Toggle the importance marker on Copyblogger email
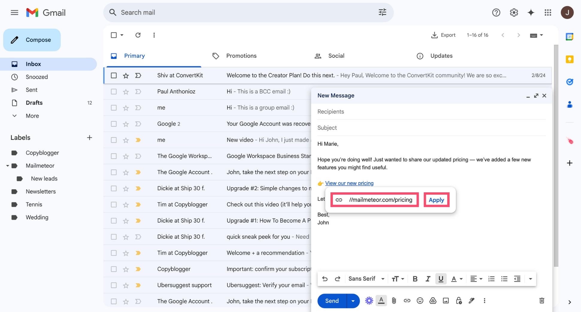This screenshot has height=312, width=581. 138,269
